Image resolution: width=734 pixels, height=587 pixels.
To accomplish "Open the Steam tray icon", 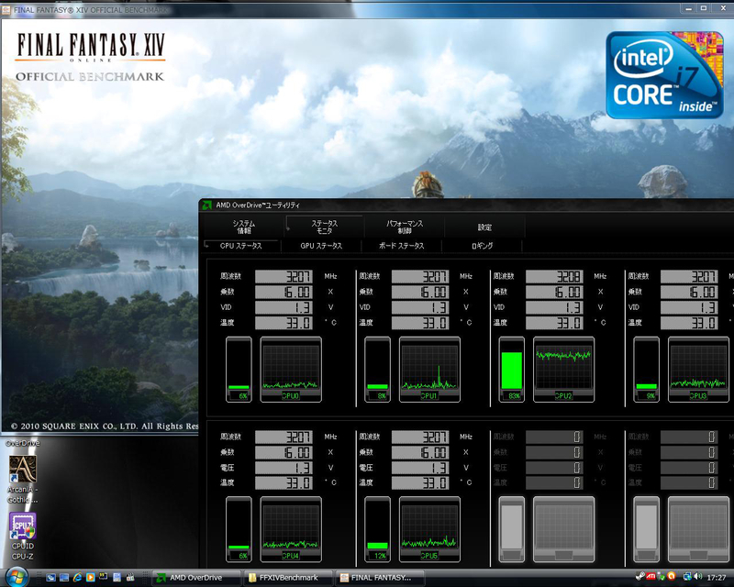I will point(639,577).
